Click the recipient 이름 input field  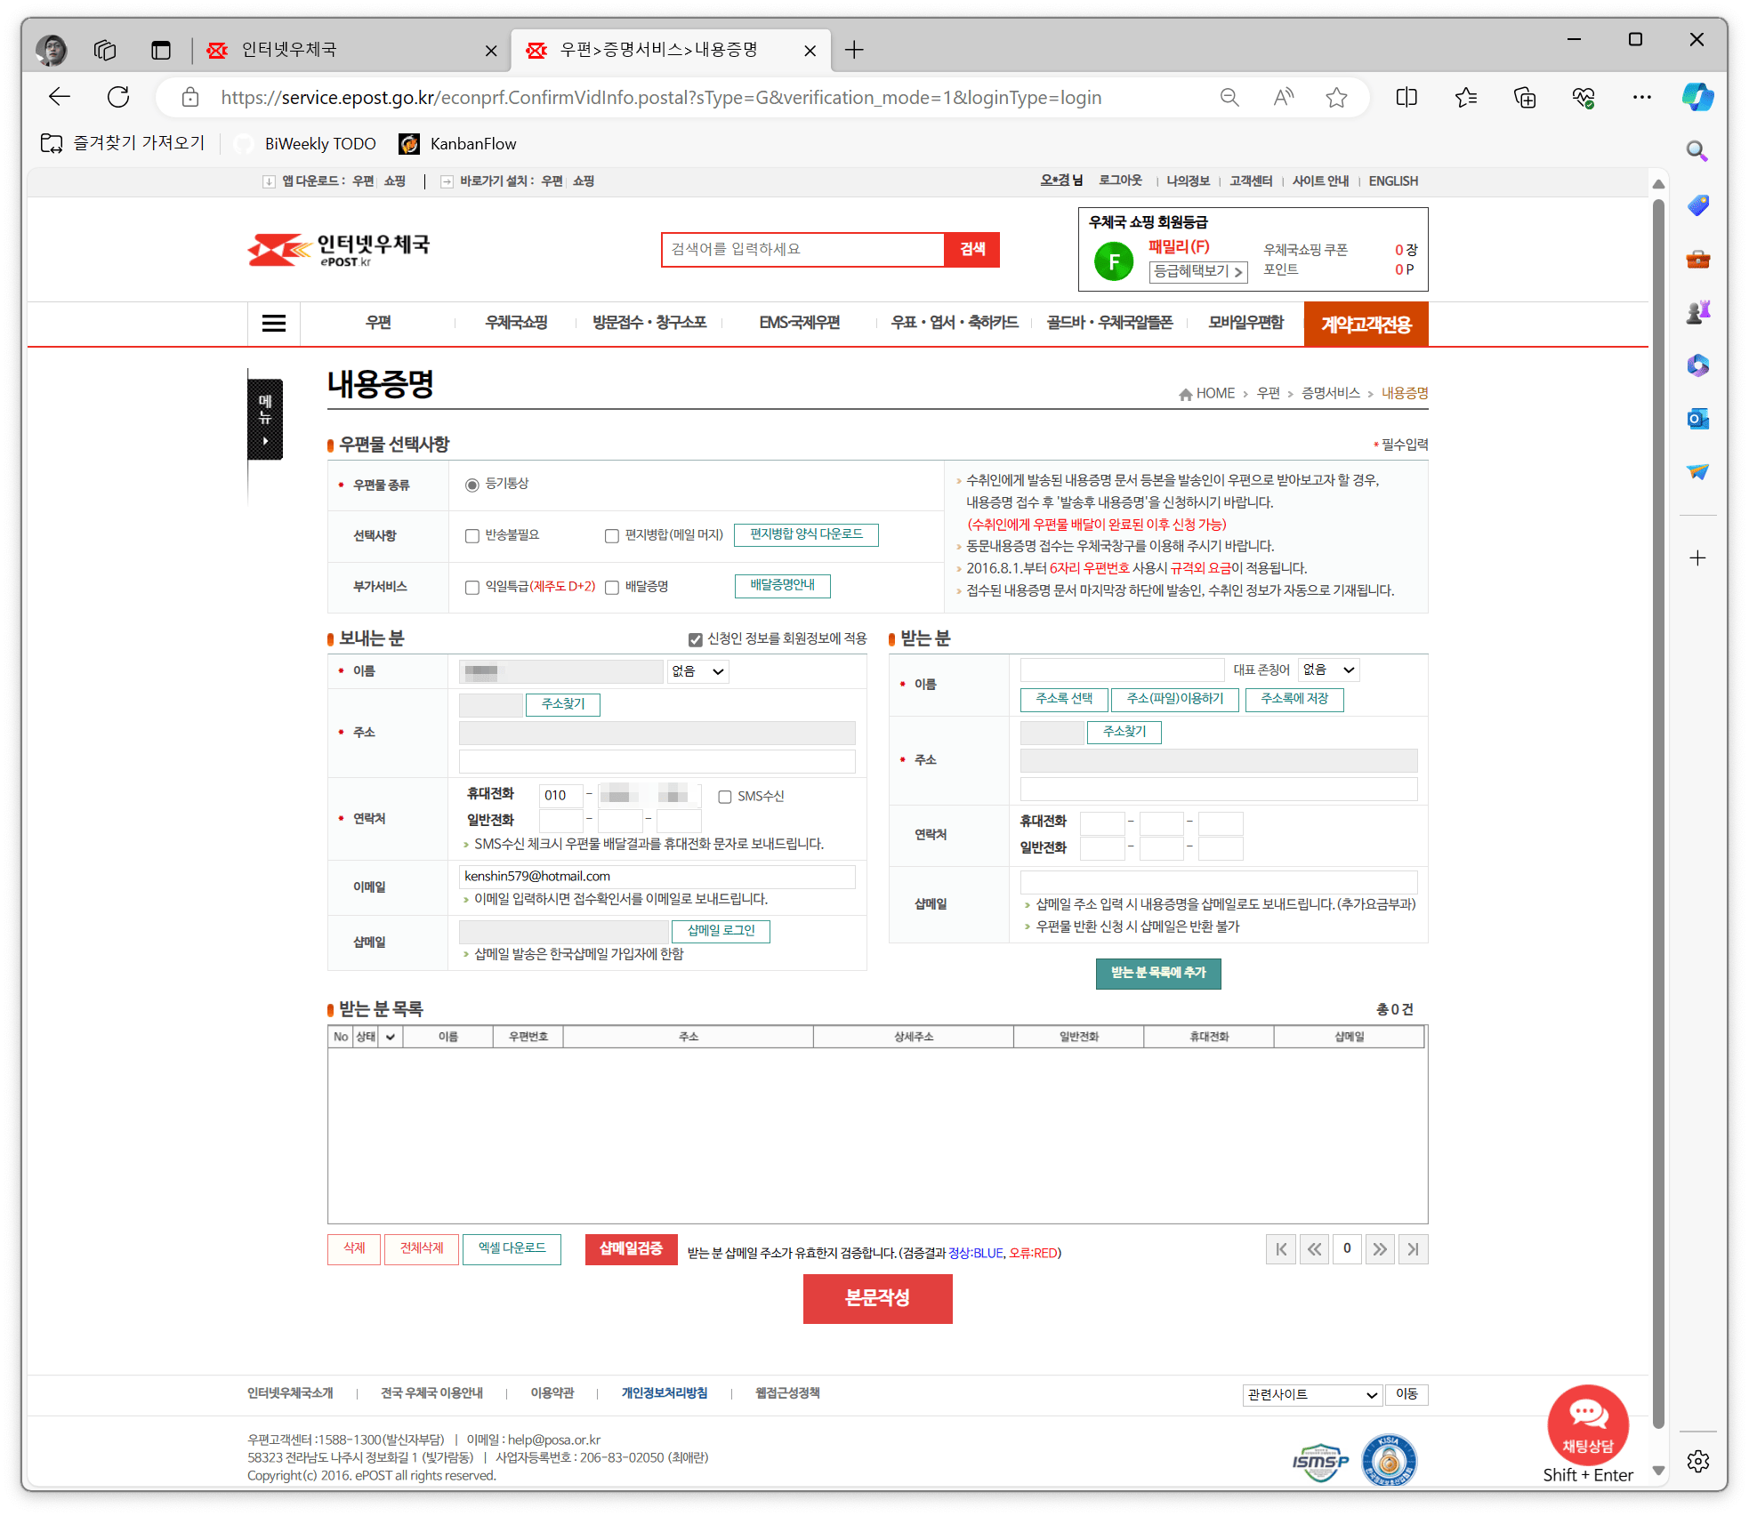click(1122, 670)
